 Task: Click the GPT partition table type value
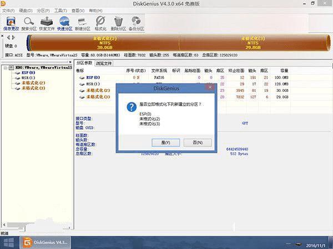(245, 123)
